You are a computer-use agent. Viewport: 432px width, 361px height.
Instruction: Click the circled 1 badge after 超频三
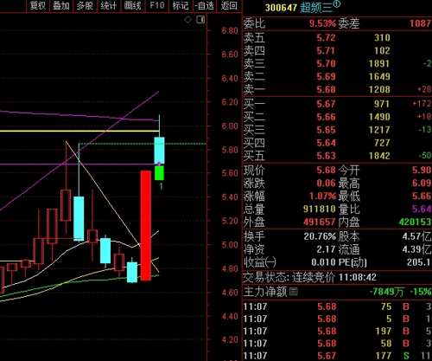pyautogui.click(x=336, y=4)
